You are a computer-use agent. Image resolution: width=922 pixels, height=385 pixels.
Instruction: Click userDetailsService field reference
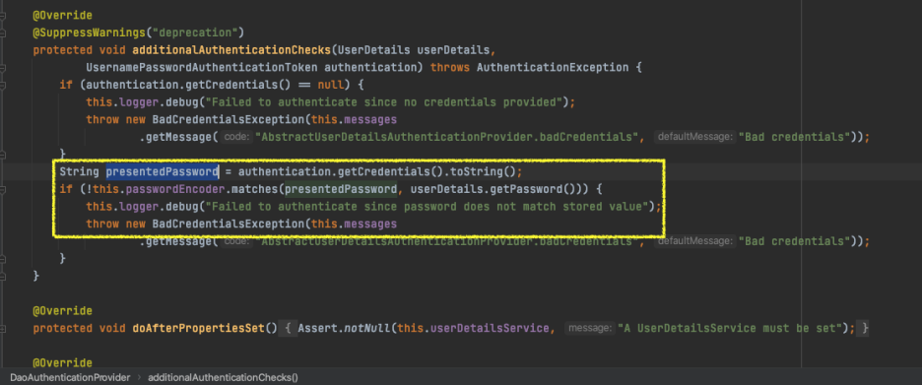tap(490, 328)
